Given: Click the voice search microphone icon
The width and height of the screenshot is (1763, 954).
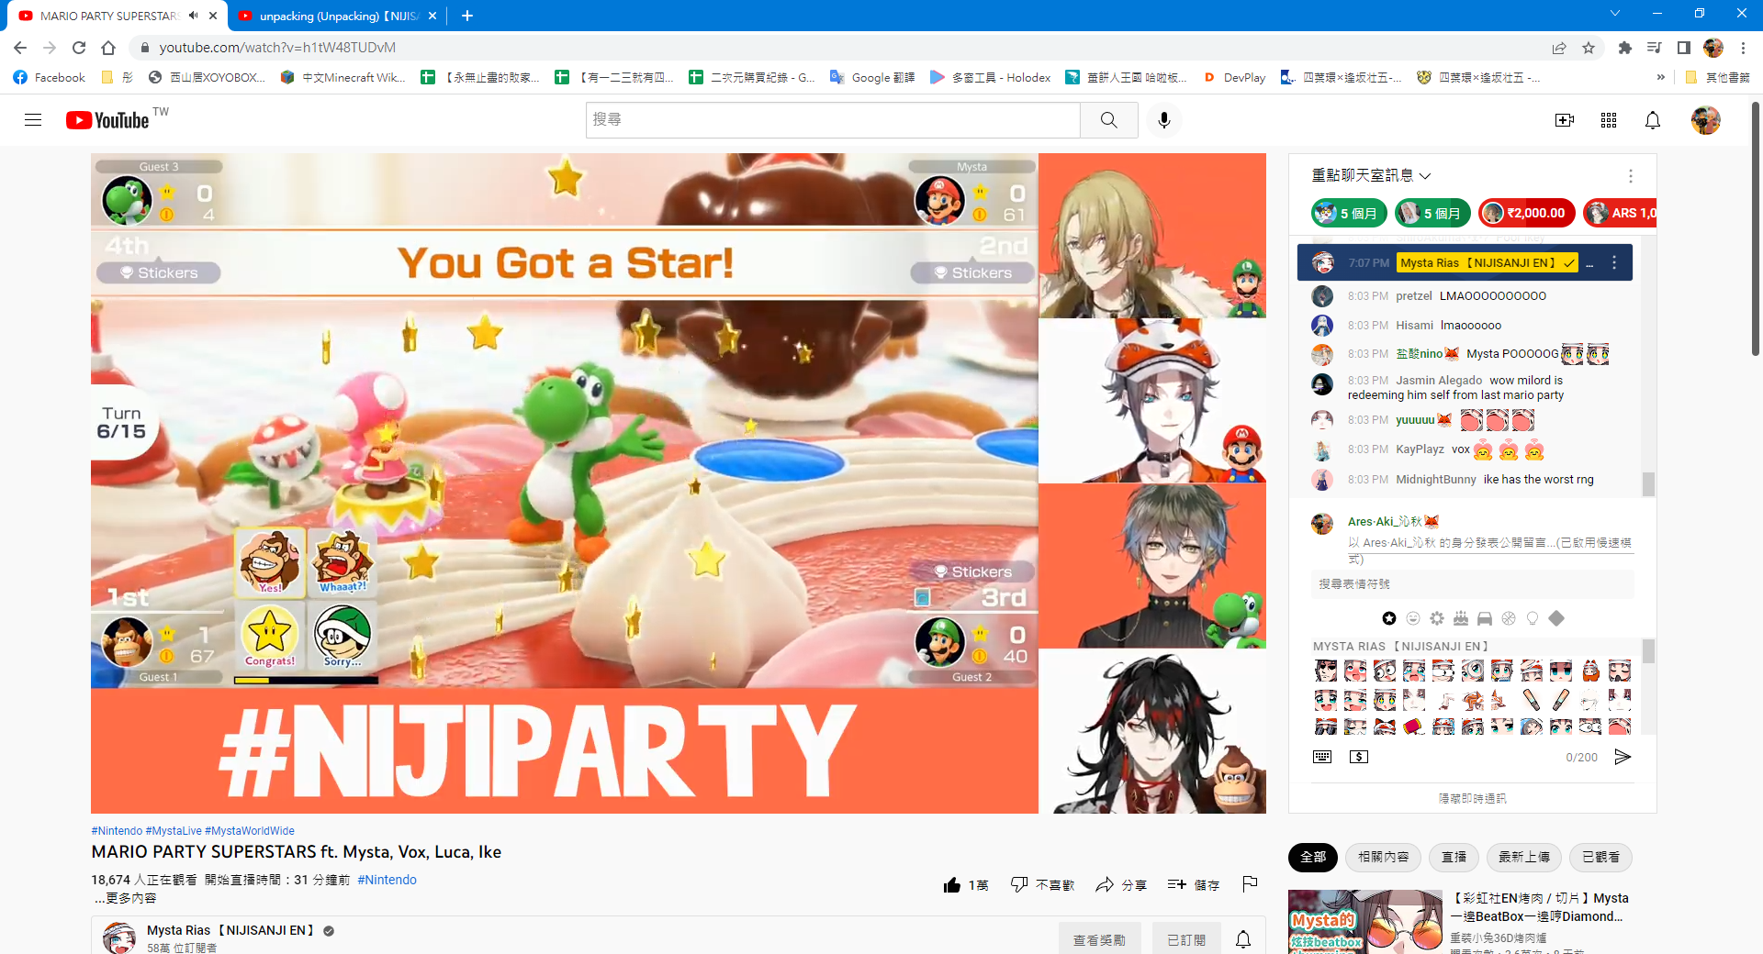Looking at the screenshot, I should click(1163, 120).
